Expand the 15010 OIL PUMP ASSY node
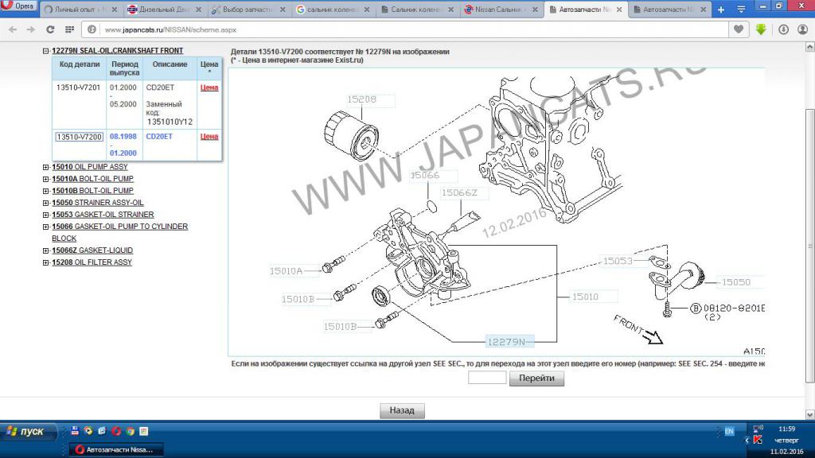Viewport: 815px width, 458px height. pyautogui.click(x=45, y=167)
